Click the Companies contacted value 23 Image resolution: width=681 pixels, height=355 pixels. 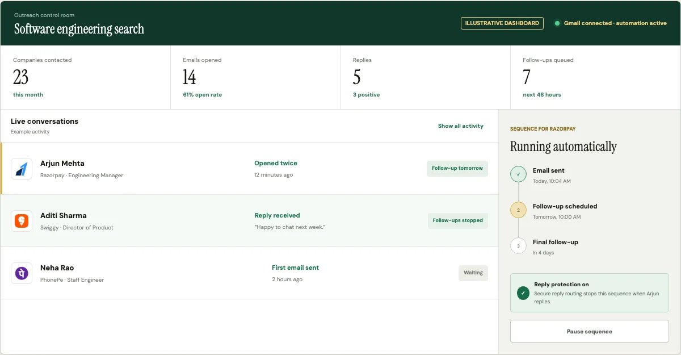point(21,77)
